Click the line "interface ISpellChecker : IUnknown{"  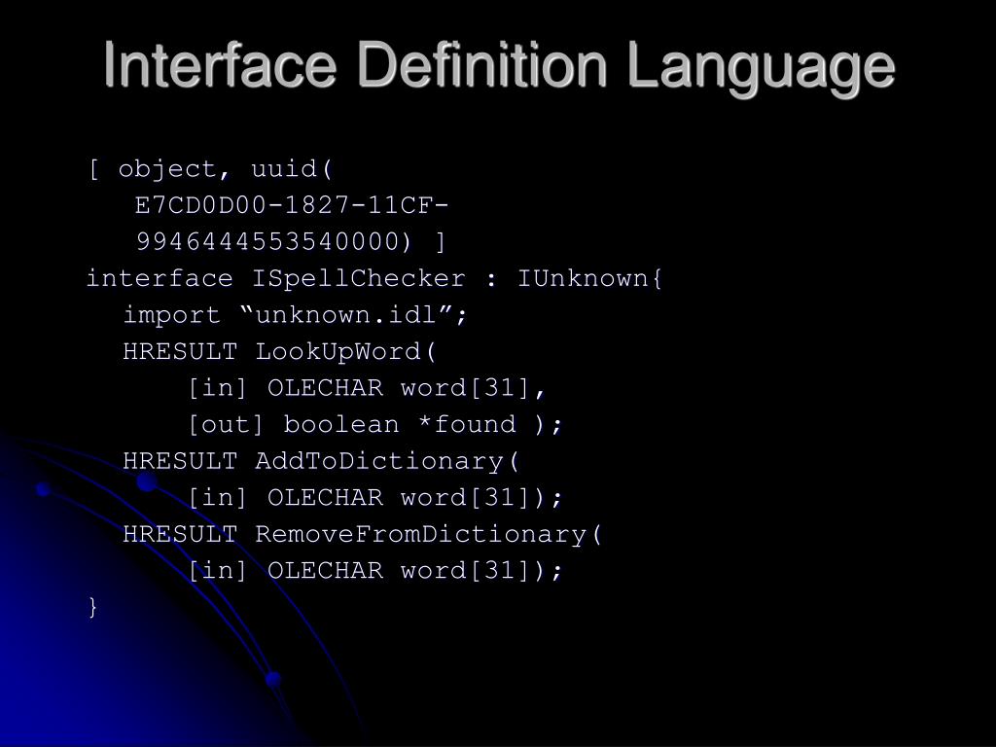pyautogui.click(x=374, y=278)
